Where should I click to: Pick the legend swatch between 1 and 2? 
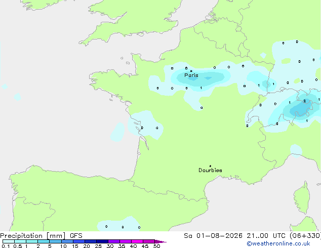pyautogui.click(x=32, y=241)
